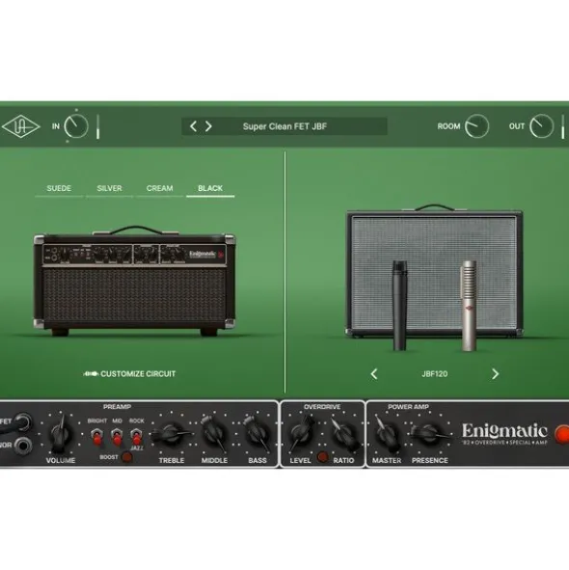The width and height of the screenshot is (569, 570).
Task: Adjust the OUT level knob
Action: [541, 126]
